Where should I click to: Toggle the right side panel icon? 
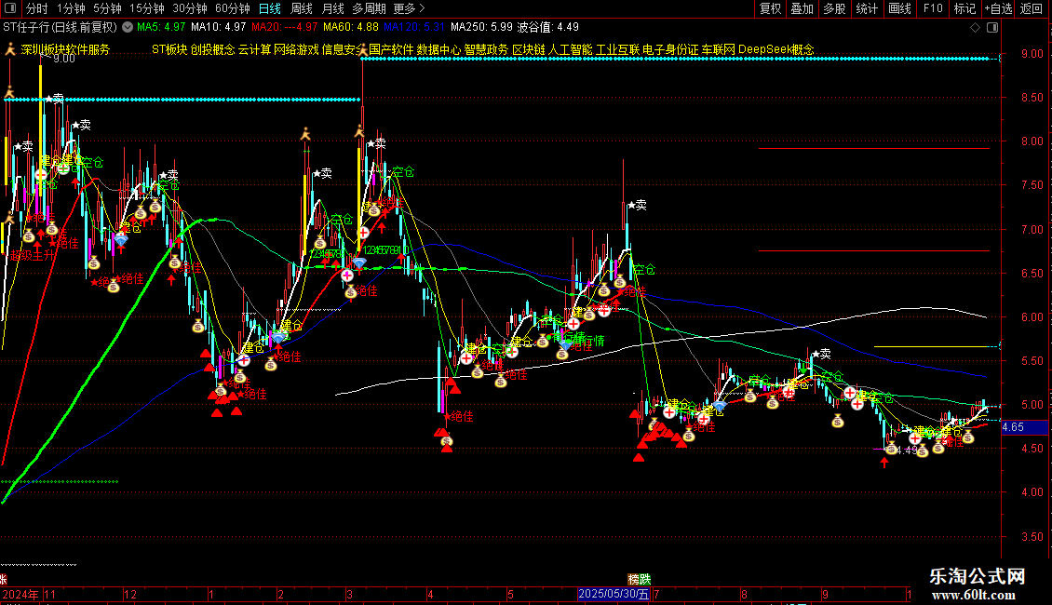(x=992, y=28)
